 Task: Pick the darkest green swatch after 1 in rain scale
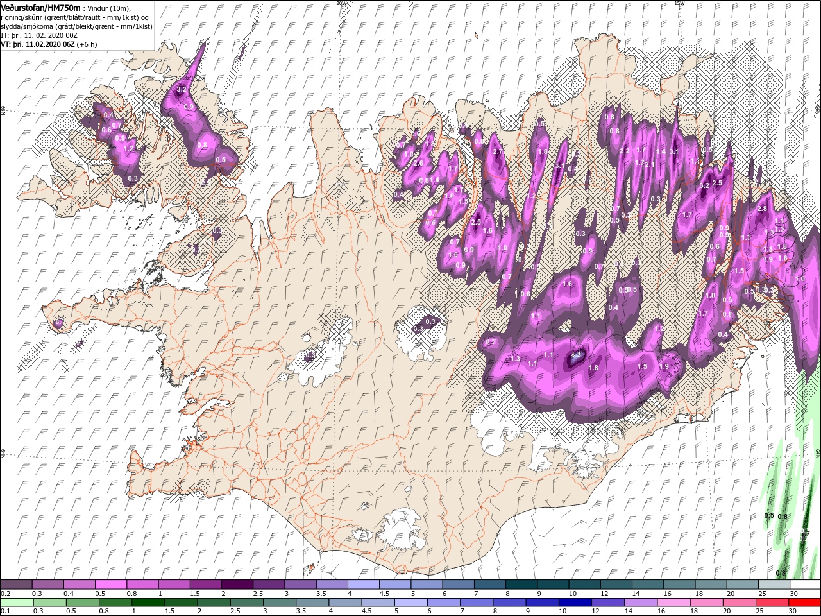[148, 602]
